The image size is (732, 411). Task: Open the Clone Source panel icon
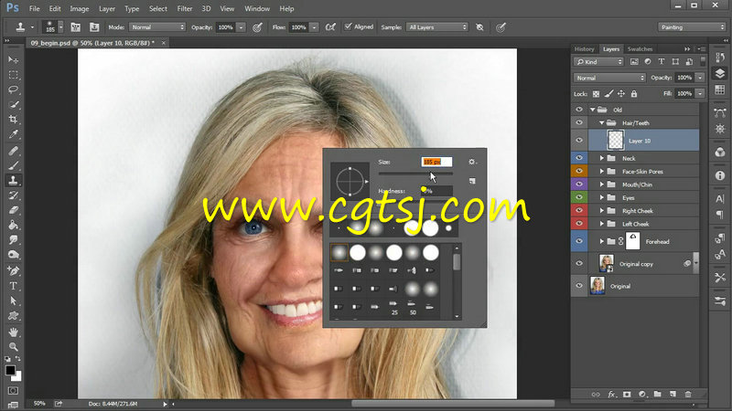pyautogui.click(x=94, y=27)
